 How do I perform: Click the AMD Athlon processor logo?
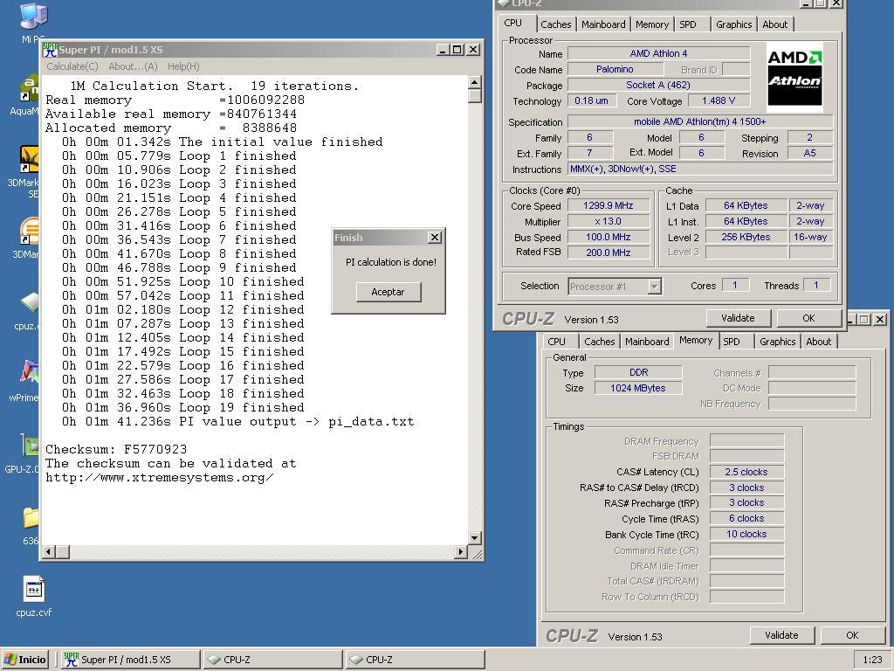click(794, 77)
